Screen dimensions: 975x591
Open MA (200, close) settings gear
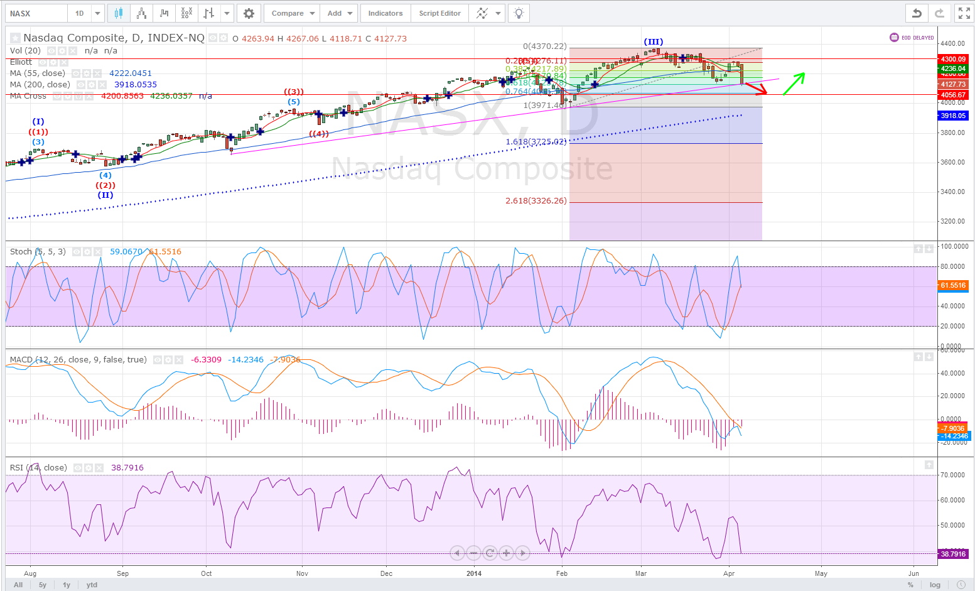[92, 85]
